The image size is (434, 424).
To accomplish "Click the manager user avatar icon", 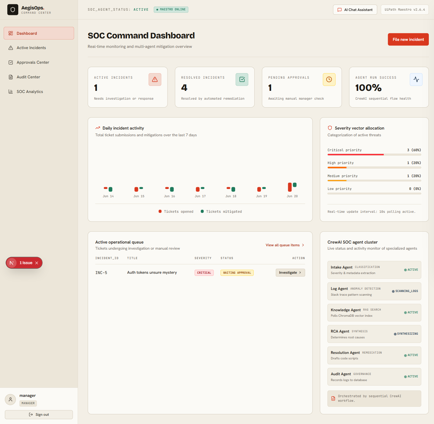I will coord(10,399).
